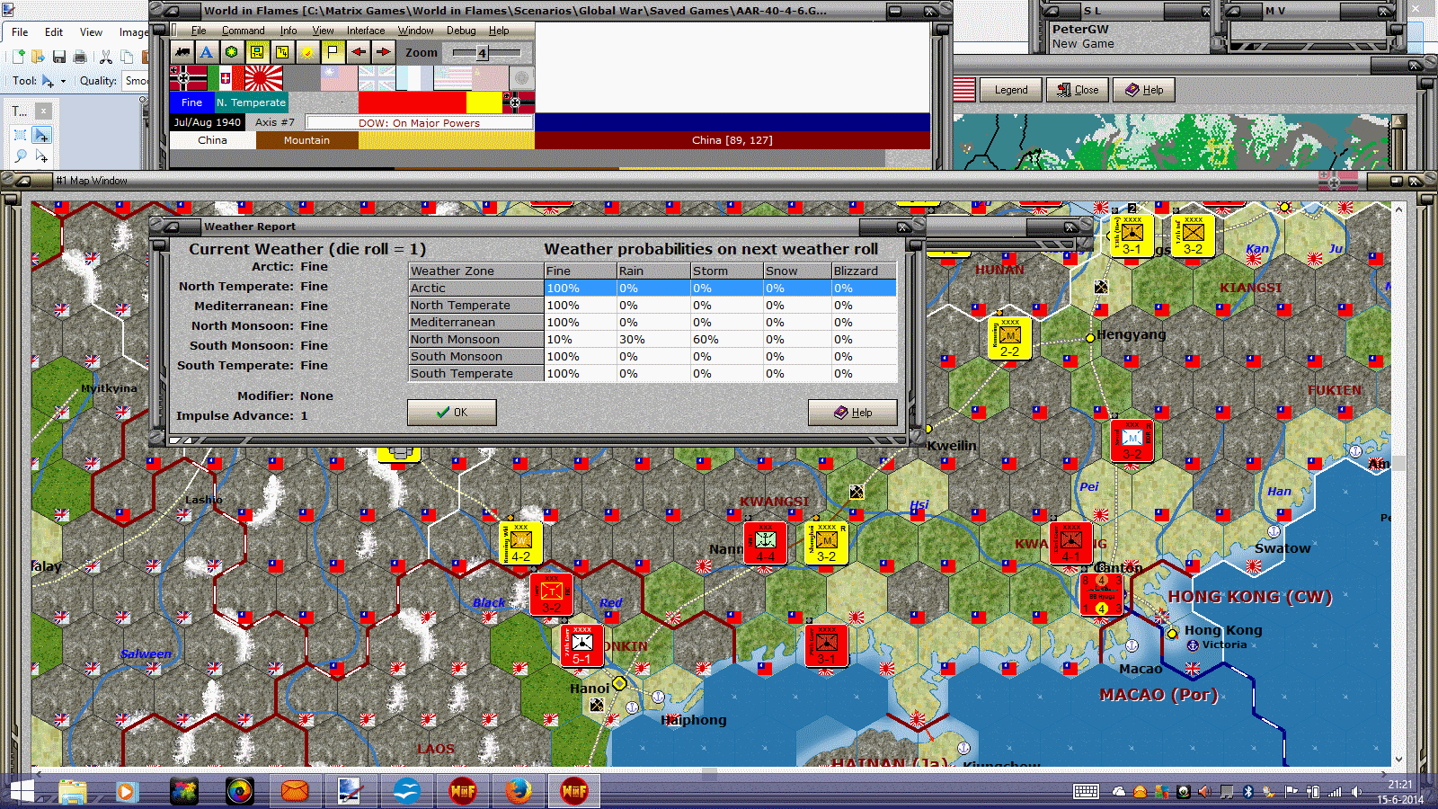Screen dimensions: 1438x809
Task: Roll up the Weather Report window via its triangle
Action: [170, 227]
